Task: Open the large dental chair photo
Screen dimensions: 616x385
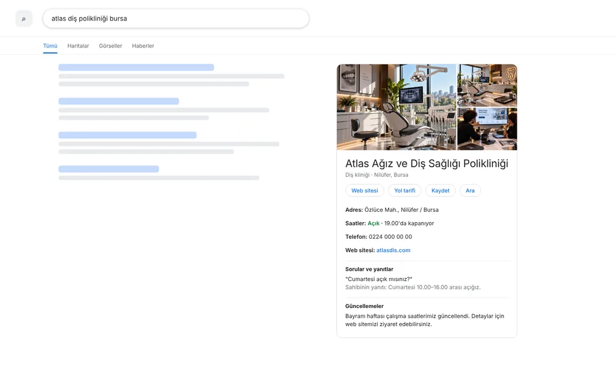Action: [396, 107]
